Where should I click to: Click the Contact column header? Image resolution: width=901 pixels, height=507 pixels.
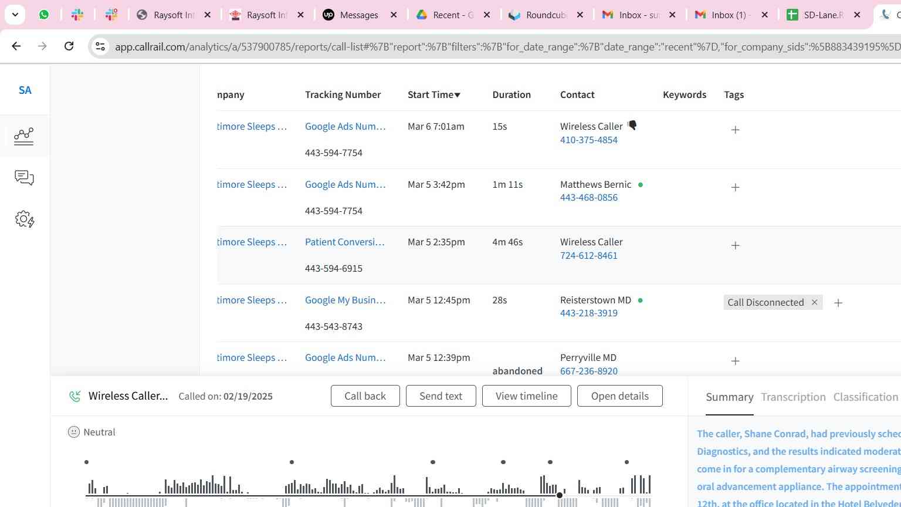pyautogui.click(x=577, y=94)
